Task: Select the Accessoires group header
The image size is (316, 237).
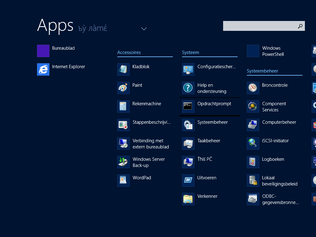Action: pos(129,52)
